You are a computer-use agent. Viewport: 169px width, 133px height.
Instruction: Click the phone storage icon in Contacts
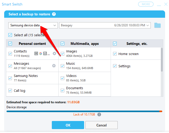36,53
